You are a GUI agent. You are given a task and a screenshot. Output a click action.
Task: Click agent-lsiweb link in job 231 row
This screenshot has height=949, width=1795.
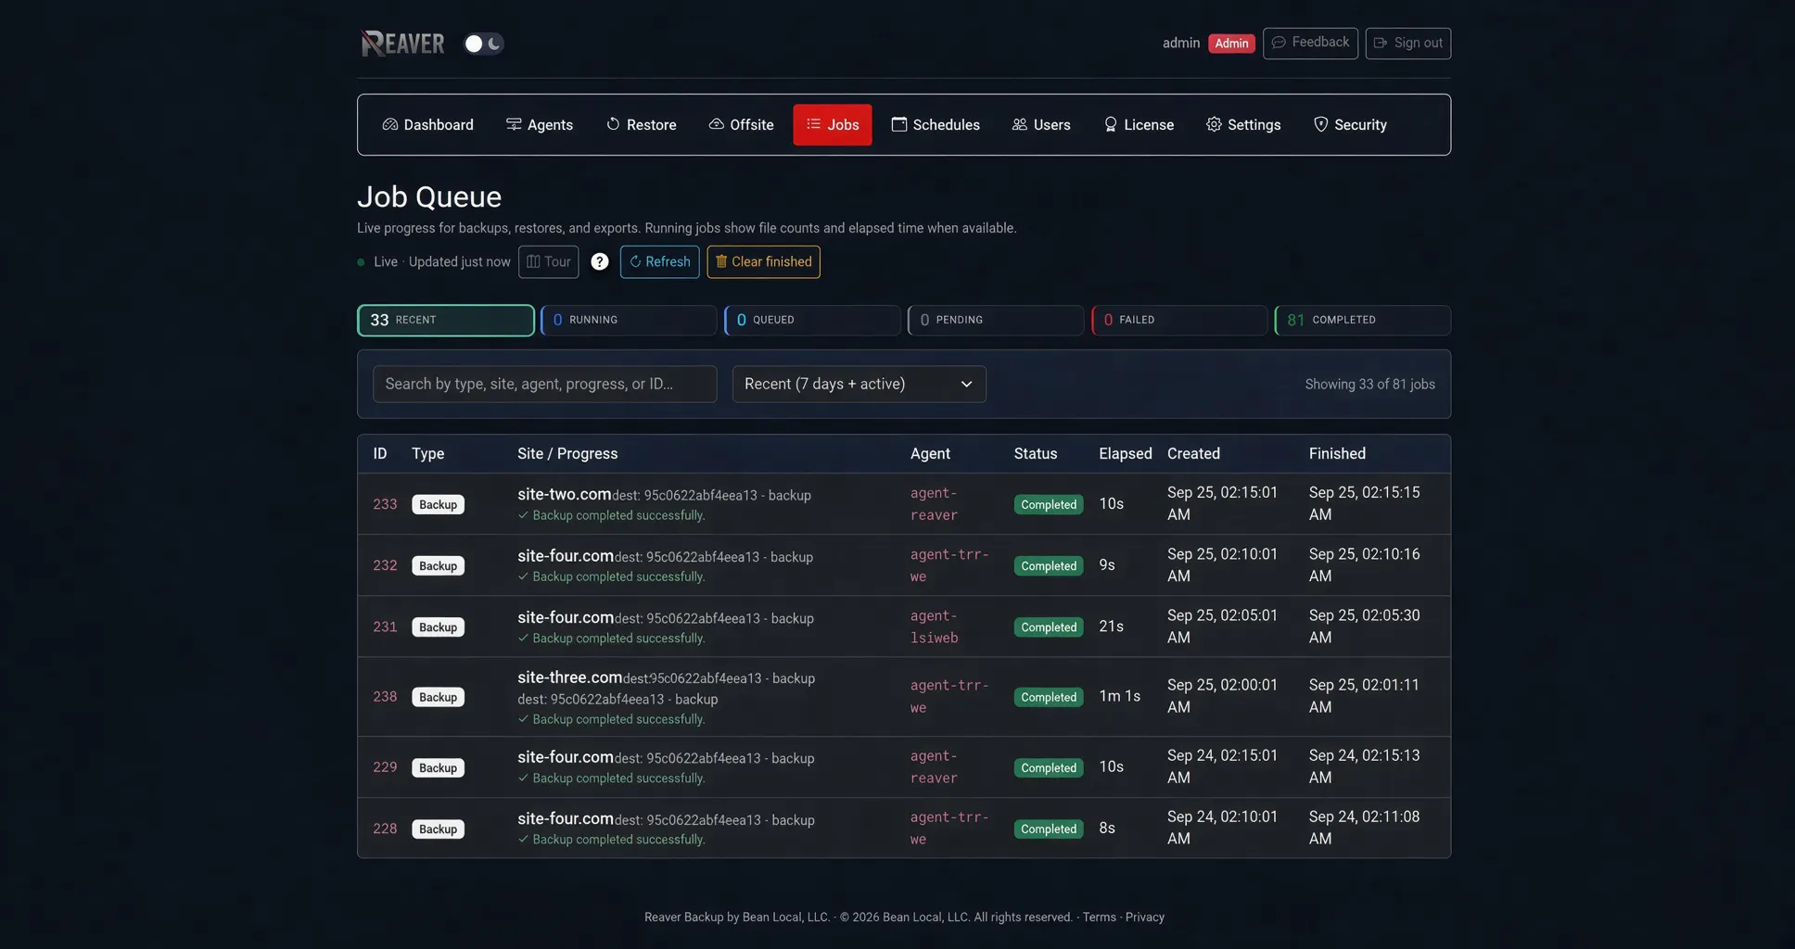[935, 627]
